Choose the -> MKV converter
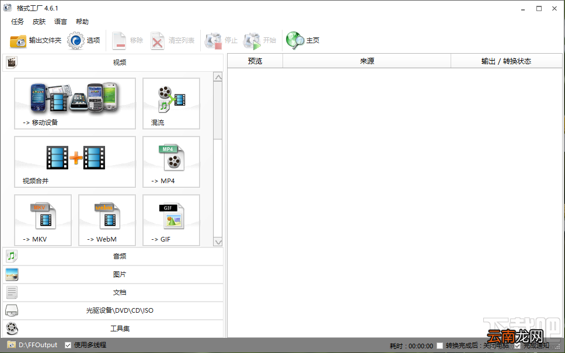Image resolution: width=565 pixels, height=353 pixels. (43, 220)
